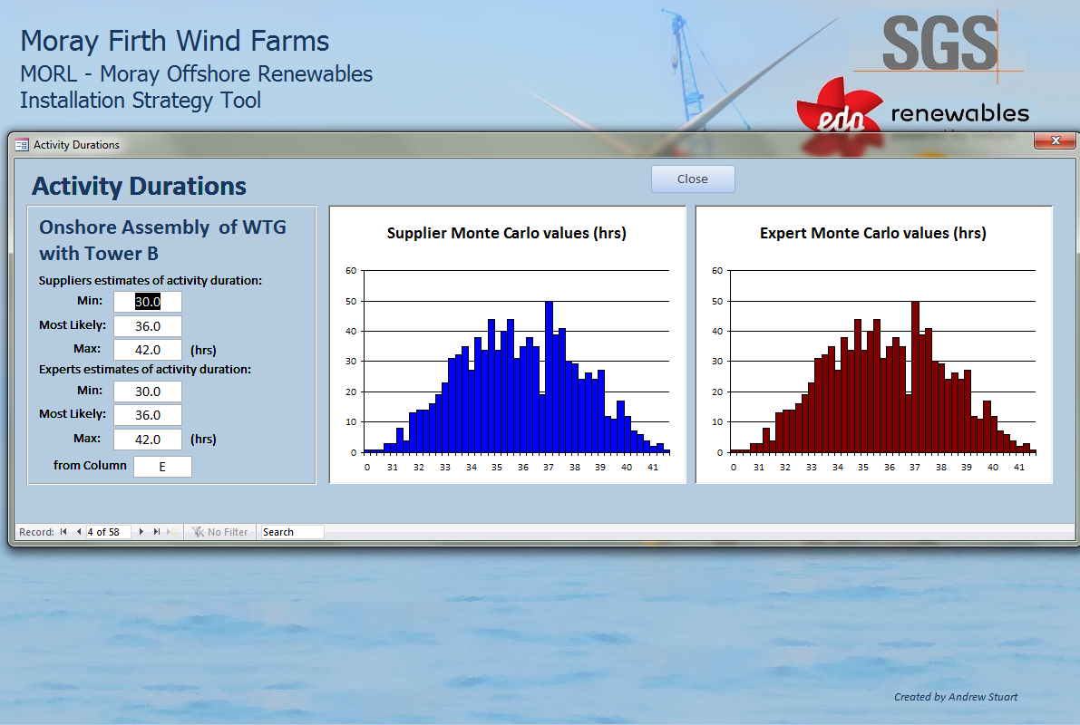Click 'Onshore Assembly of WTG with Tower B' title

[162, 240]
